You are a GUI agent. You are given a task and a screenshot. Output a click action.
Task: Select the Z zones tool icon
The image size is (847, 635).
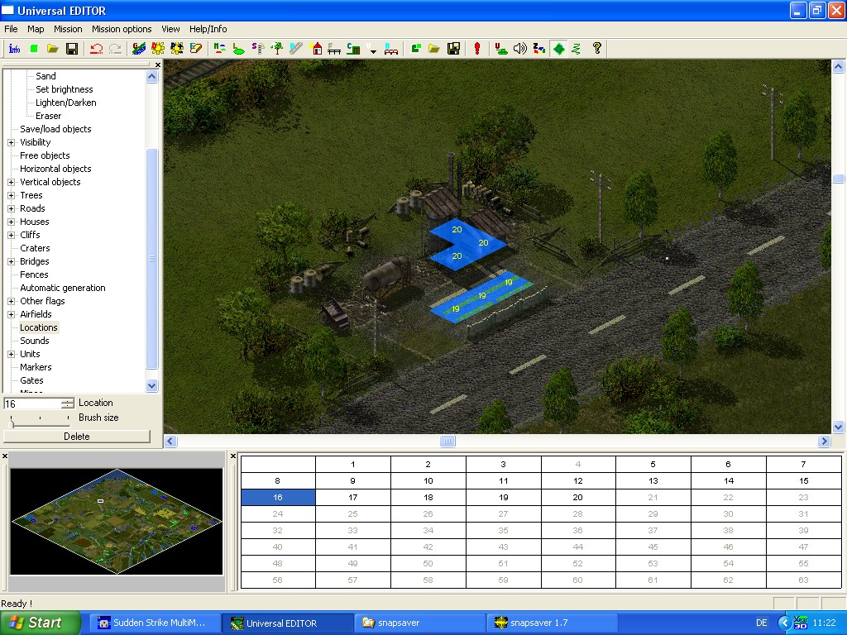tap(538, 49)
